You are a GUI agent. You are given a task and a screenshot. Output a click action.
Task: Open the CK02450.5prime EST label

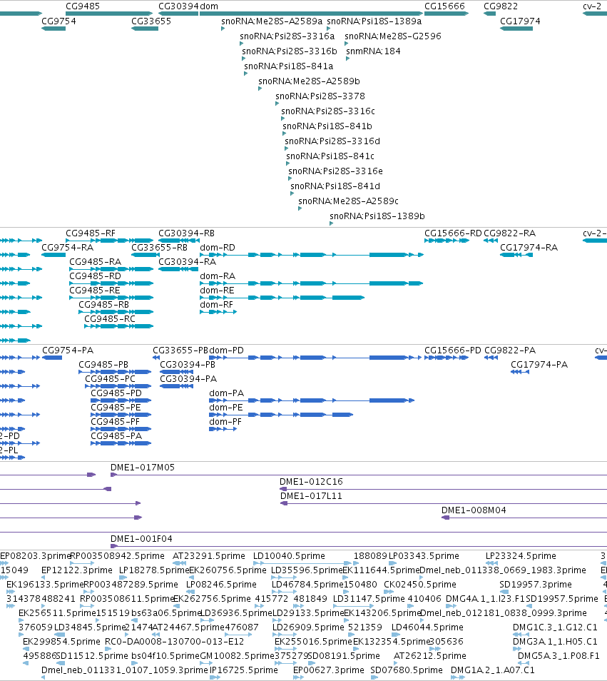coord(420,585)
